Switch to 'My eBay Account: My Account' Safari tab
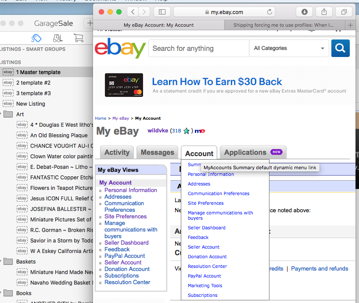 coord(159,25)
